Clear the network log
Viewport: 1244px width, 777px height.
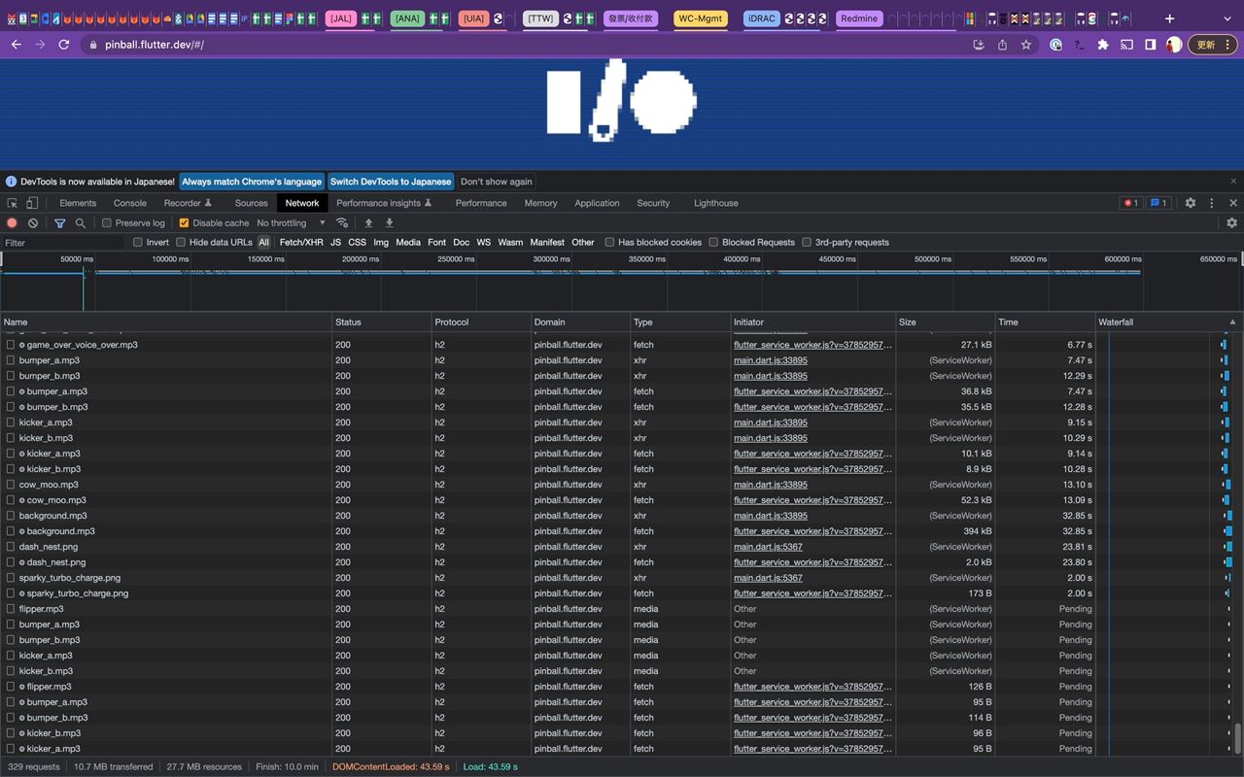point(33,222)
